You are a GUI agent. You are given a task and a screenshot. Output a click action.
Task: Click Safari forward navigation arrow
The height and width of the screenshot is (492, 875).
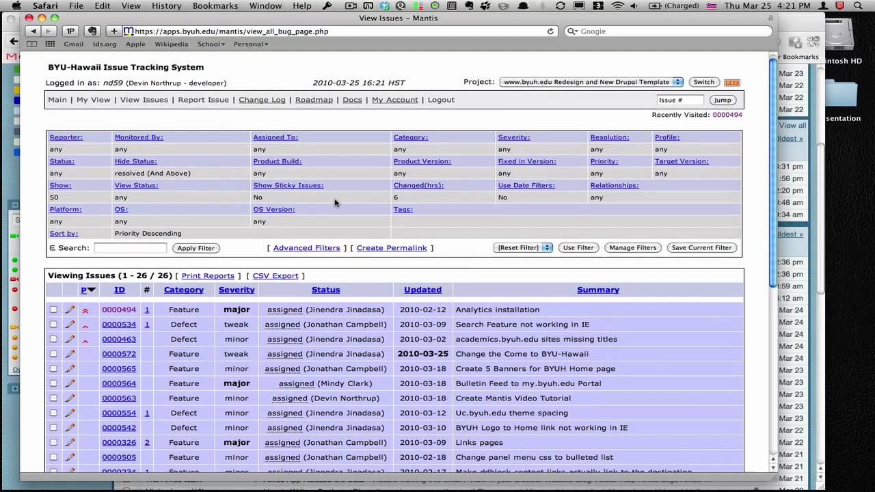pos(49,31)
